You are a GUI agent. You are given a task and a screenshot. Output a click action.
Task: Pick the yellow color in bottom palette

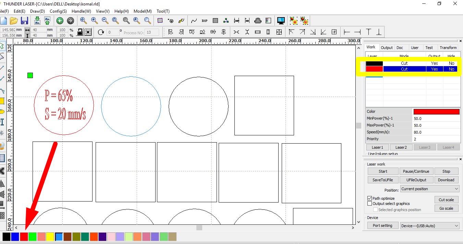point(50,236)
